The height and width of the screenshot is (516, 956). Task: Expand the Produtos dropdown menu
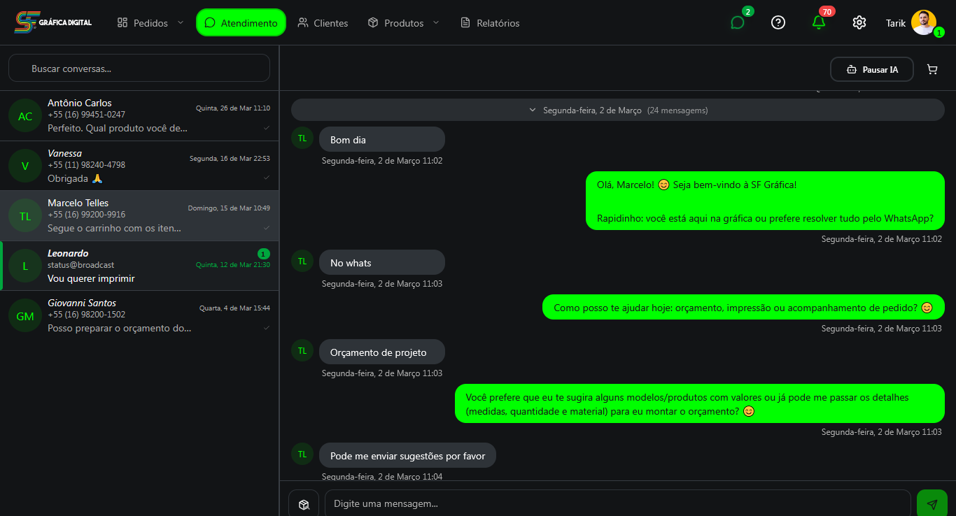(x=403, y=22)
